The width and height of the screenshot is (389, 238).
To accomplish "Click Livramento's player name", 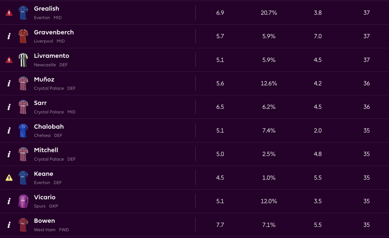I will point(51,56).
